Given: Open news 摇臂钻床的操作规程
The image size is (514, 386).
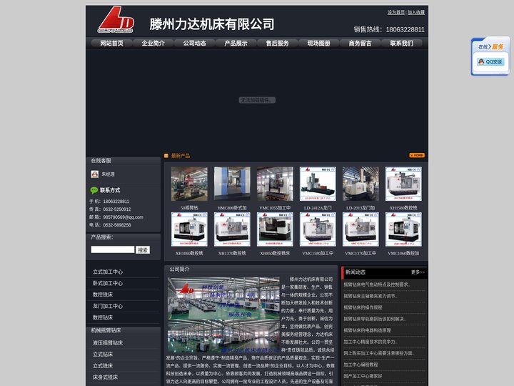Looking at the screenshot, I should coord(363,307).
